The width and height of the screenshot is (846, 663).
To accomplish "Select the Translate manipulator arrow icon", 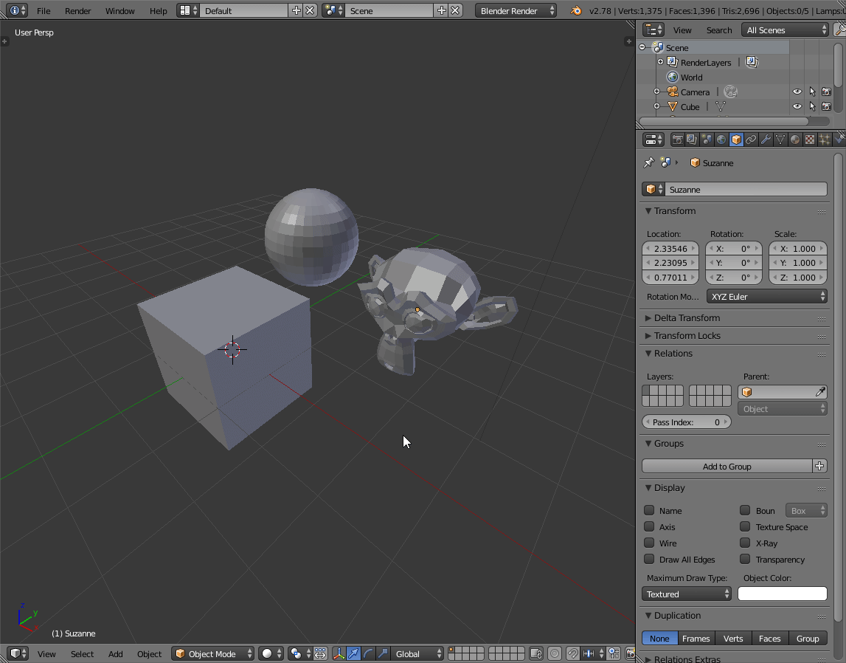I will pyautogui.click(x=353, y=654).
